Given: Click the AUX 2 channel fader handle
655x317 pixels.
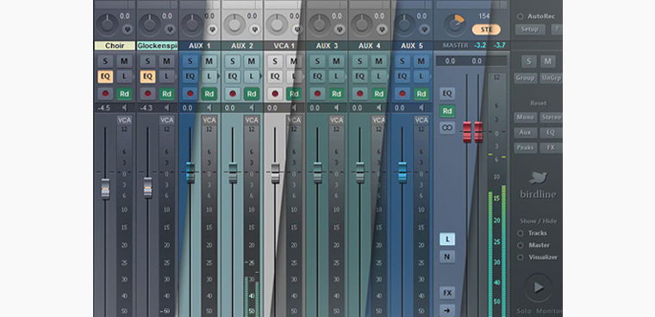Looking at the screenshot, I should [233, 172].
